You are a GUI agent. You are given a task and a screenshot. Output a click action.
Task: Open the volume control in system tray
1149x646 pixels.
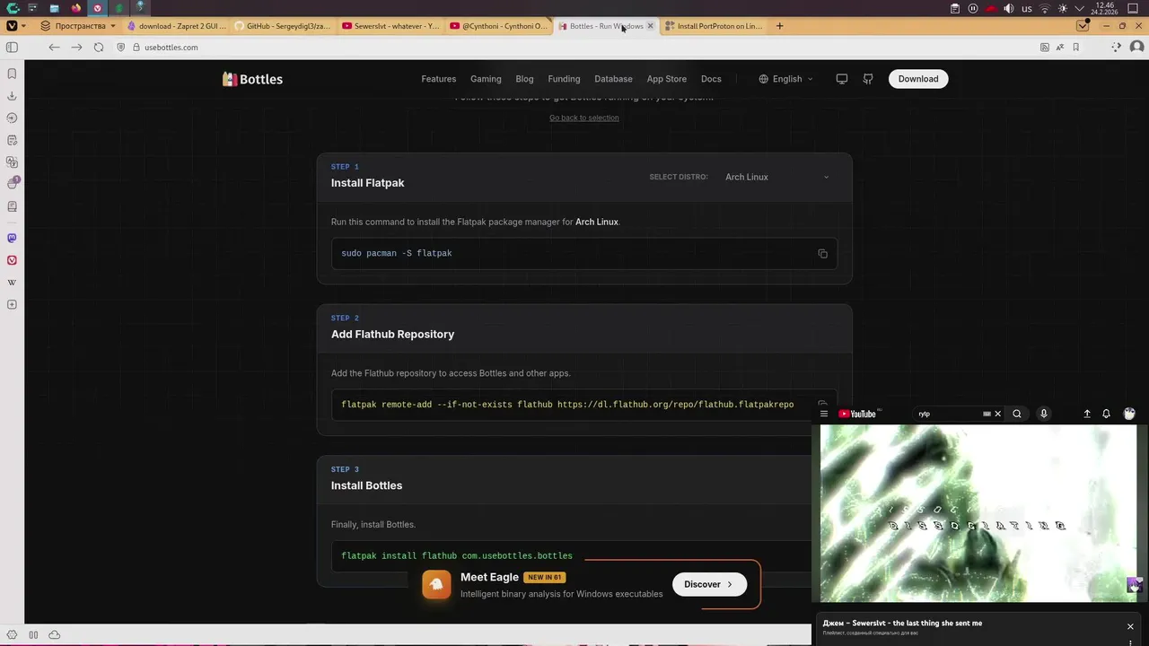coord(1009,8)
